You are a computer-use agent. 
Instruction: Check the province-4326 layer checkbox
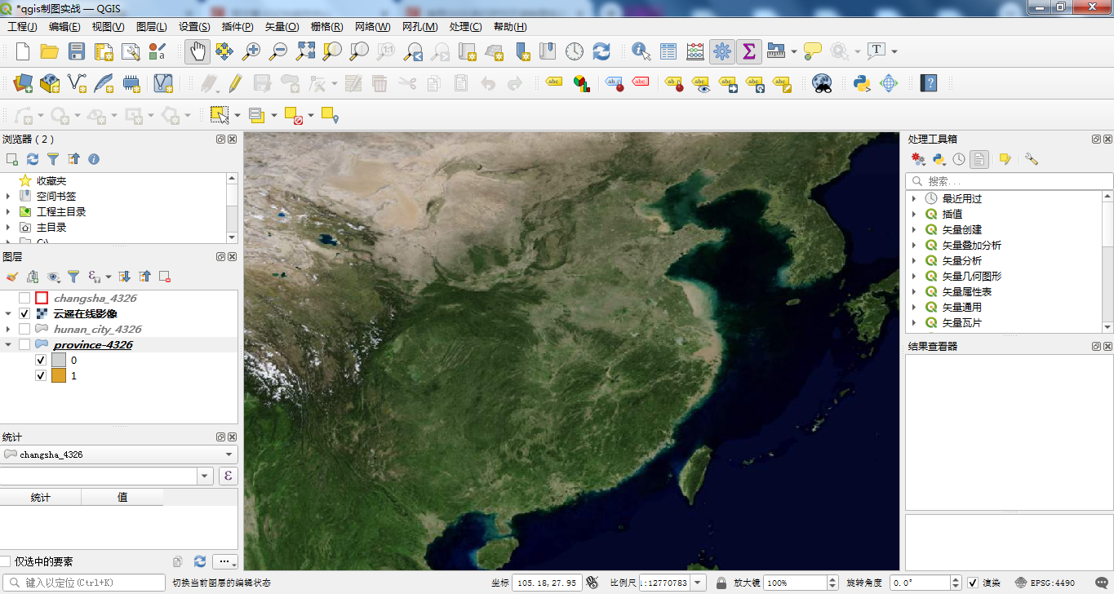[x=24, y=345]
